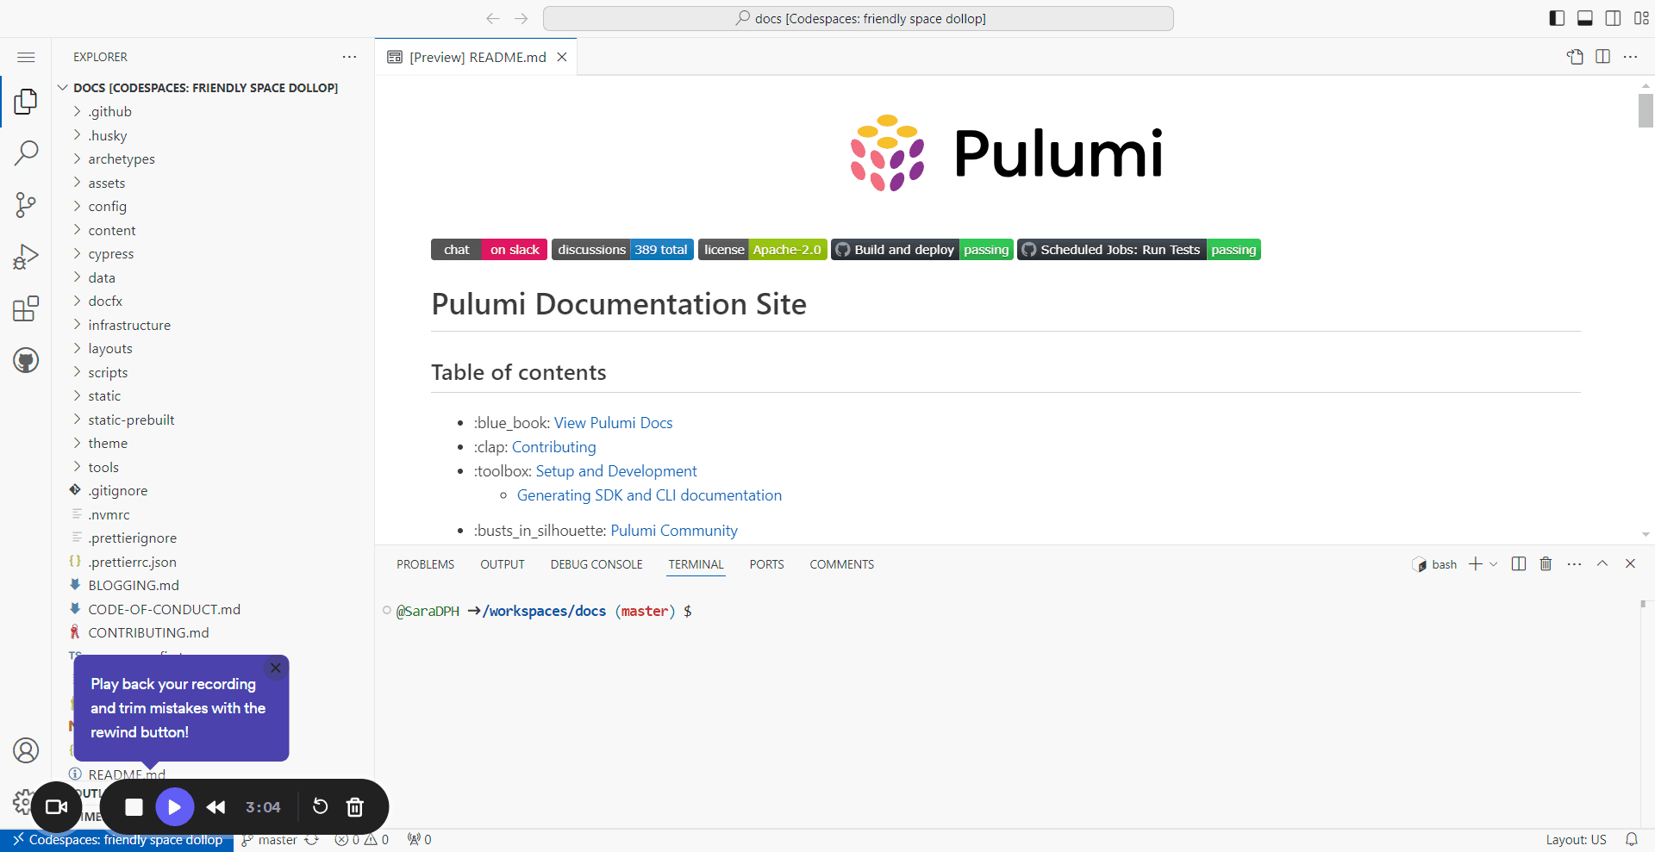Open Generating SDK and CLI documentation link
The height and width of the screenshot is (852, 1655).
click(x=649, y=495)
